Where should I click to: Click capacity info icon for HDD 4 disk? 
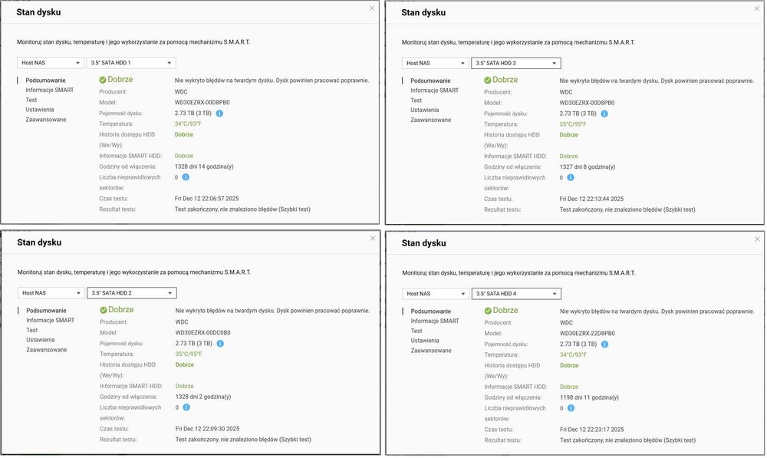coord(604,344)
